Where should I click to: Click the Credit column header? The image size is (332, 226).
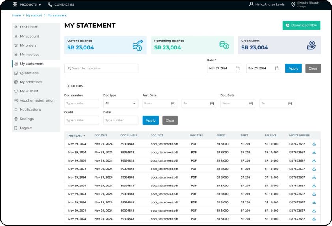221,135
